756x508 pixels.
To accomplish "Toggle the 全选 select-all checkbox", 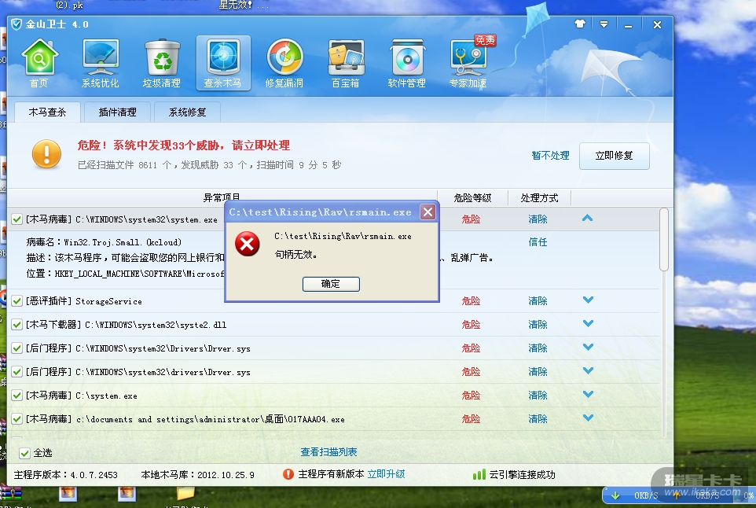I will [24, 453].
